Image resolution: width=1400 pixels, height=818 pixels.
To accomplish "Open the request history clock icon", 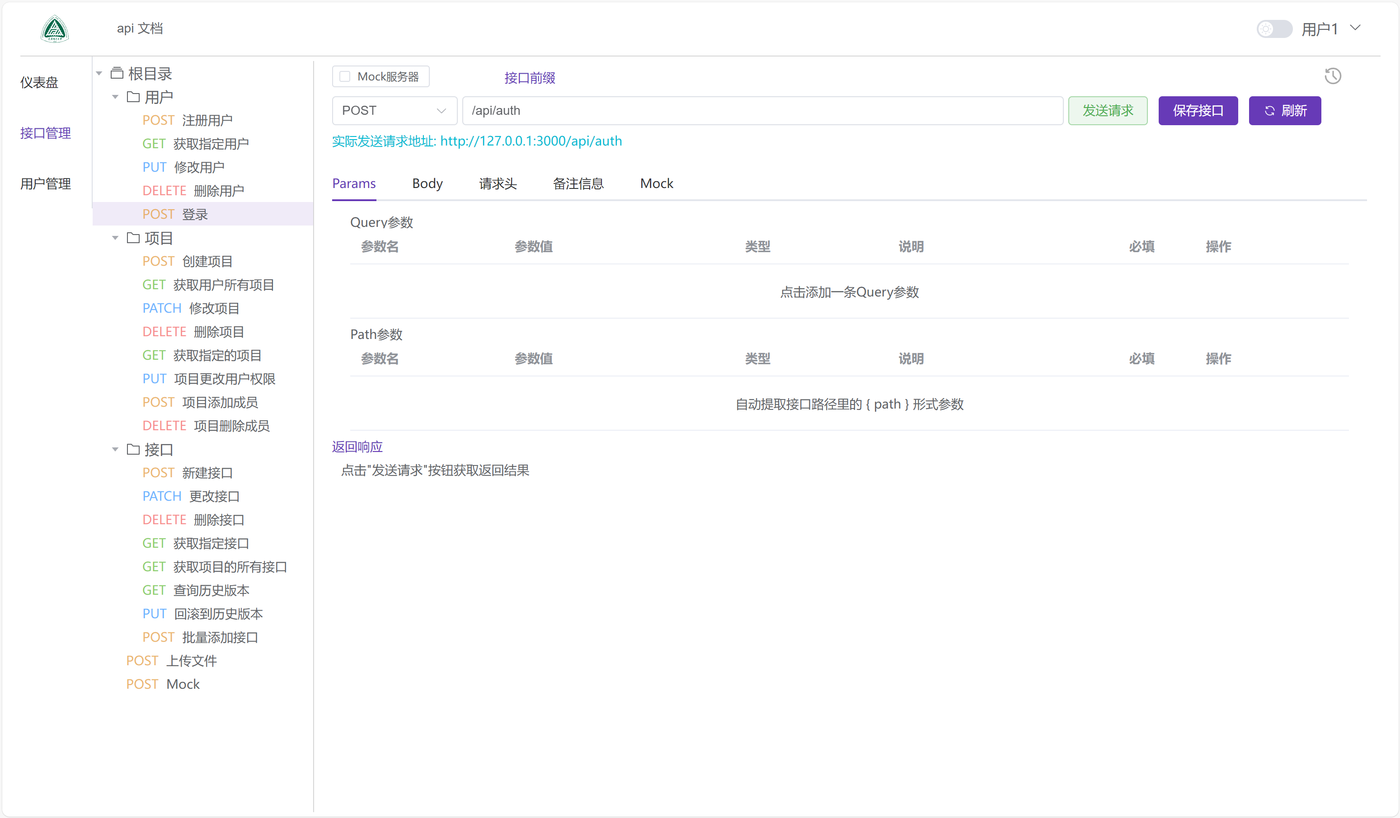I will [x=1333, y=75].
